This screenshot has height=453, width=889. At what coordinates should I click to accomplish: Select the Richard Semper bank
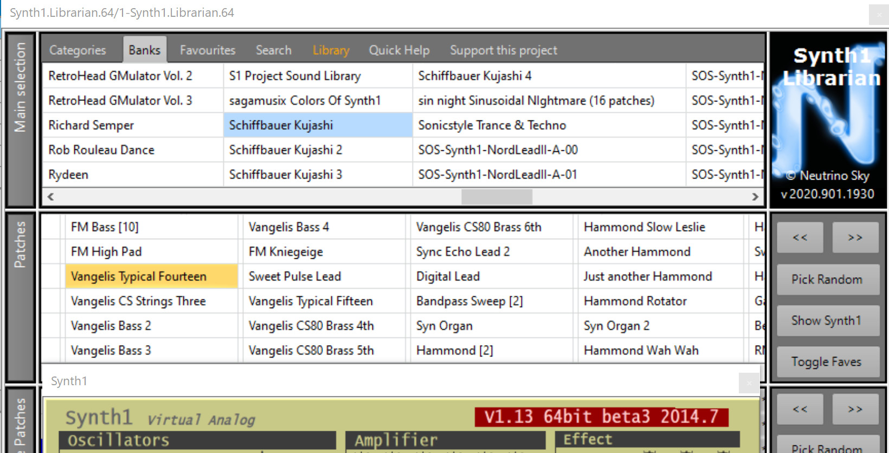133,125
